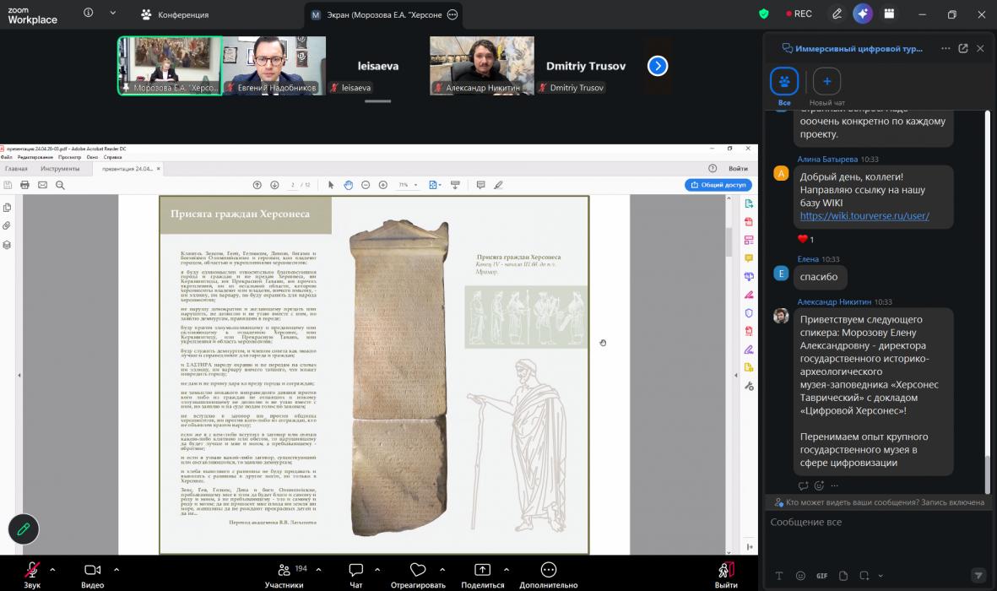Screen dimensions: 997x591
Task: Attach a file using the file icon in chat
Action: coord(843,576)
